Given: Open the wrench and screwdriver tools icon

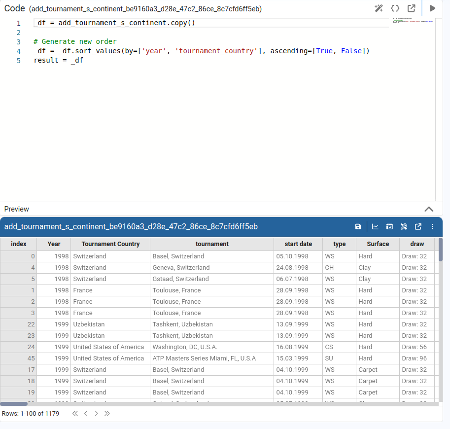Looking at the screenshot, I should pyautogui.click(x=404, y=227).
